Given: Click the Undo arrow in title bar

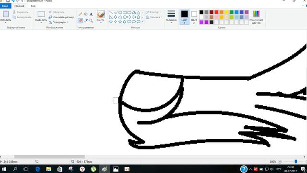Looking at the screenshot, I should [13, 1].
